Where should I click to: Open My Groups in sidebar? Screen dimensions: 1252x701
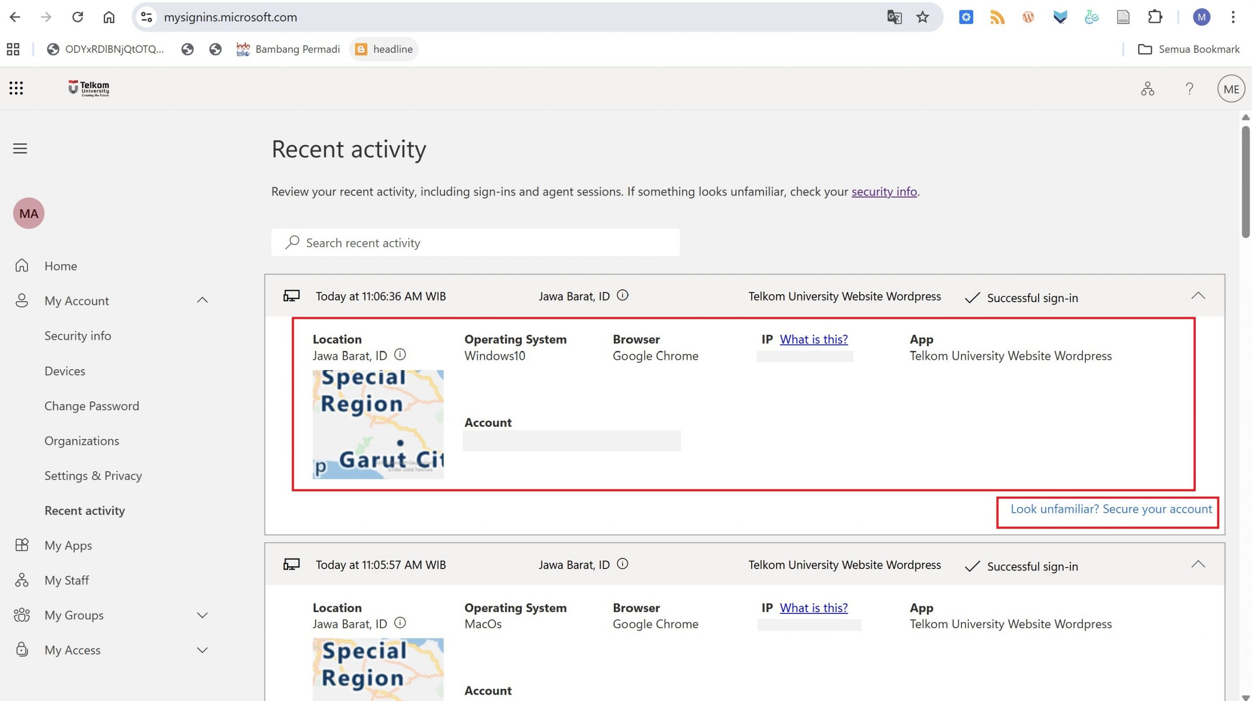pyautogui.click(x=74, y=615)
